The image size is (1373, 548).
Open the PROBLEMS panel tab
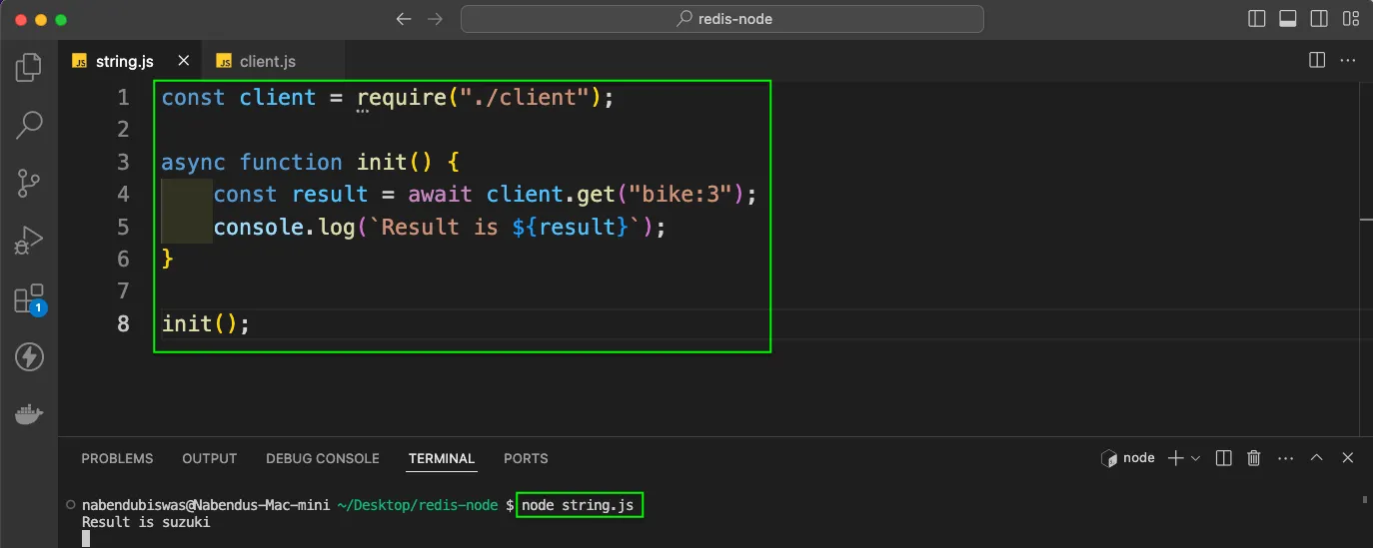pyautogui.click(x=117, y=459)
